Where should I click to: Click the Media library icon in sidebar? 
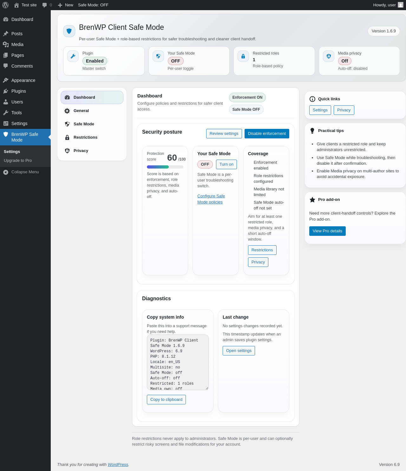tap(6, 44)
